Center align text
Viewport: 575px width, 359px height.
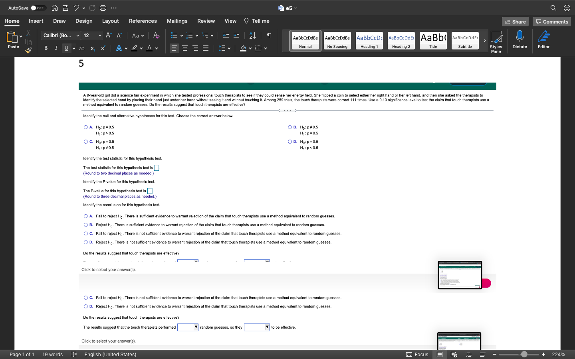tap(185, 48)
